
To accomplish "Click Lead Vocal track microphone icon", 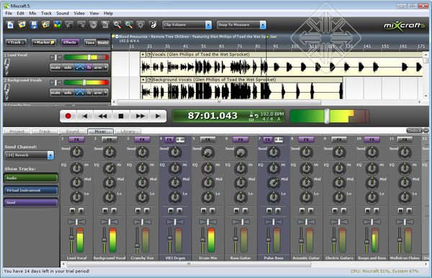I will (x=7, y=67).
